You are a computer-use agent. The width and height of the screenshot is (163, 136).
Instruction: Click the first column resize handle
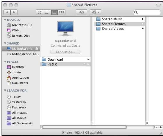[x=93, y=123]
